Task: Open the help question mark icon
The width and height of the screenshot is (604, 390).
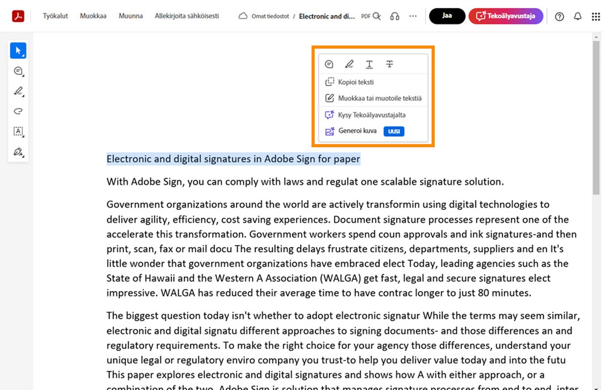Action: coord(559,16)
